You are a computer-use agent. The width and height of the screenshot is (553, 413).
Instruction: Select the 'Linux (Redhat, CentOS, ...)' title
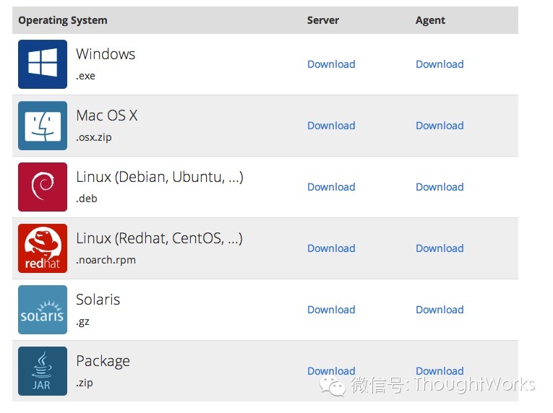coord(160,238)
